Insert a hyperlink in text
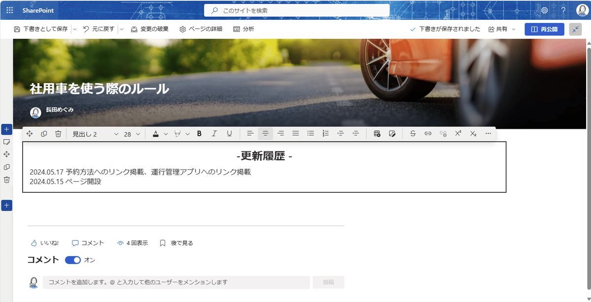 428,134
